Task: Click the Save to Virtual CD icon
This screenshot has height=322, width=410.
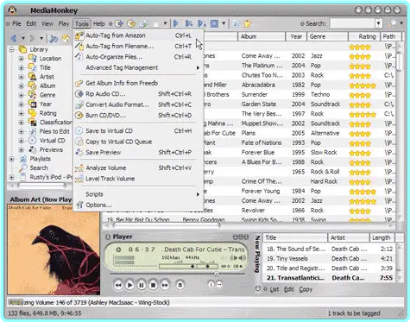Action: (x=79, y=131)
